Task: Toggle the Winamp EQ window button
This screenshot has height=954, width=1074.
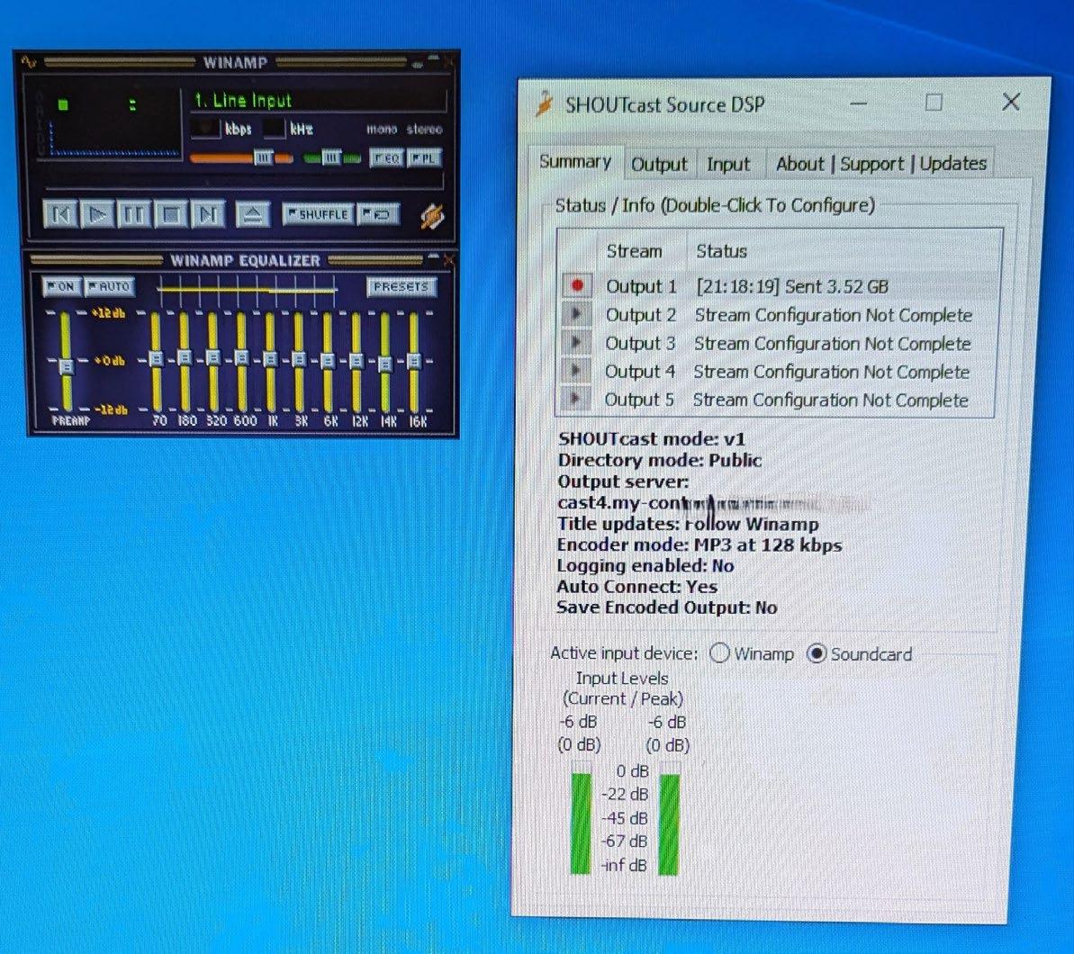Action: pos(386,158)
